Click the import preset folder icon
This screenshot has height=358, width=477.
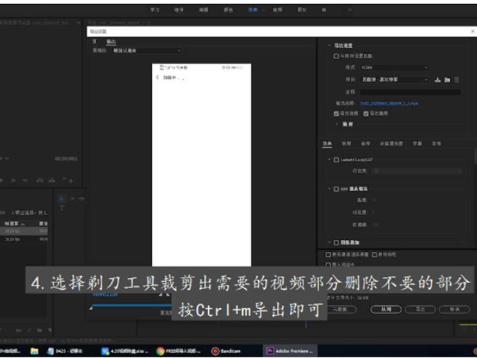pos(447,80)
